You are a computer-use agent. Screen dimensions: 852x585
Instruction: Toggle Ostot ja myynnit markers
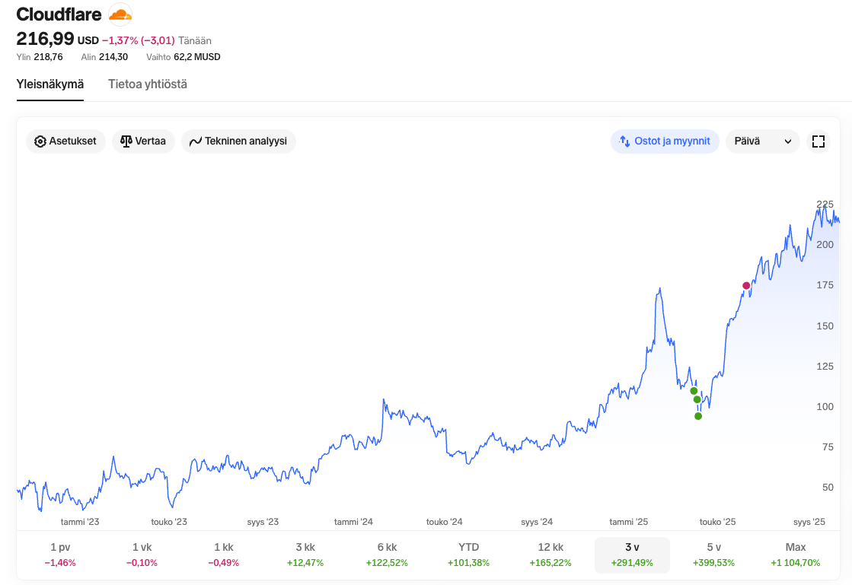pos(665,141)
